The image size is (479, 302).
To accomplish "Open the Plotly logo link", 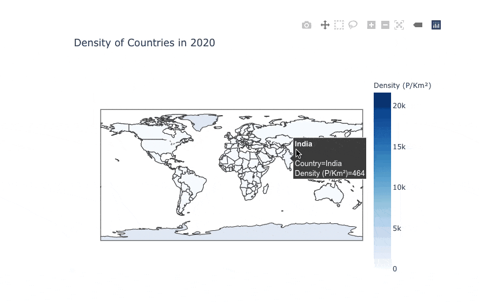I will pyautogui.click(x=436, y=25).
